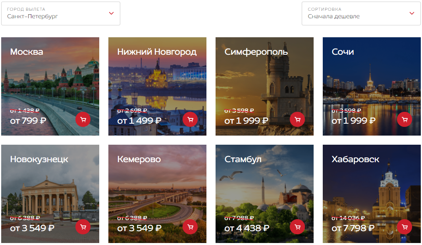Viewport: 422px width, 245px height.
Task: Open the Москва destination photo card
Action: tap(50, 86)
